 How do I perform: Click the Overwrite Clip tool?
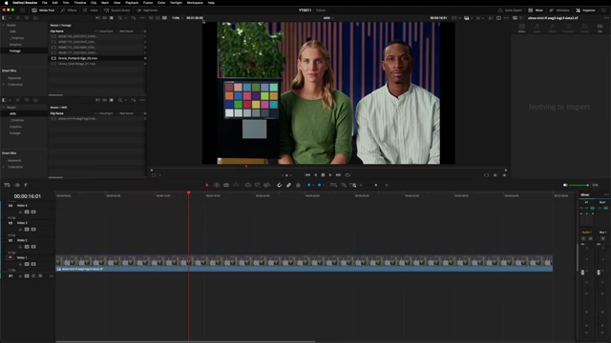(258, 185)
